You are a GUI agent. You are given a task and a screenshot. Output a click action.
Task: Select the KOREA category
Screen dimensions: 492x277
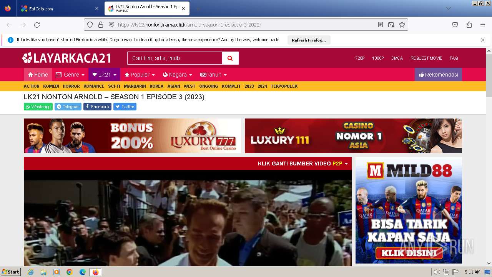[156, 86]
